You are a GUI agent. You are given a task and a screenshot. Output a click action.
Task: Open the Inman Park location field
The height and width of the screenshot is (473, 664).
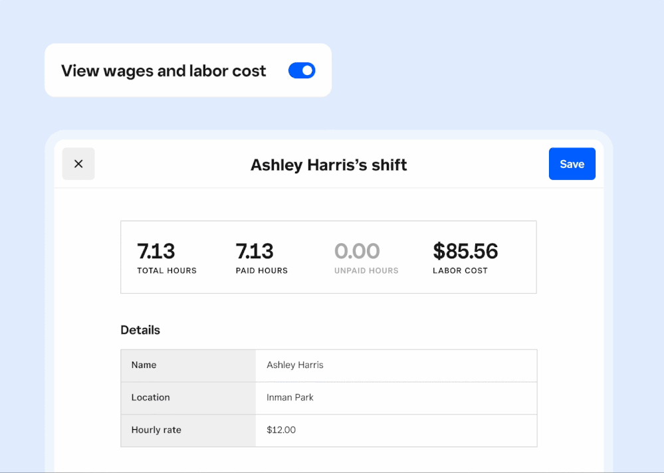(x=395, y=398)
